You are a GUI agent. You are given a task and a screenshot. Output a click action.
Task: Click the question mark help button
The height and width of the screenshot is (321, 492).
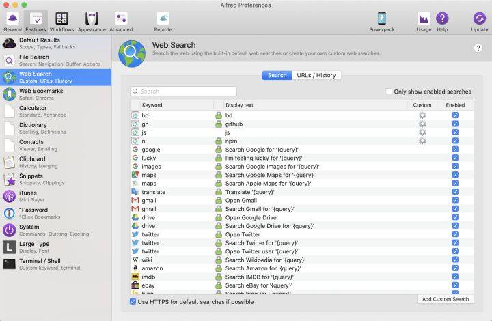pyautogui.click(x=478, y=48)
